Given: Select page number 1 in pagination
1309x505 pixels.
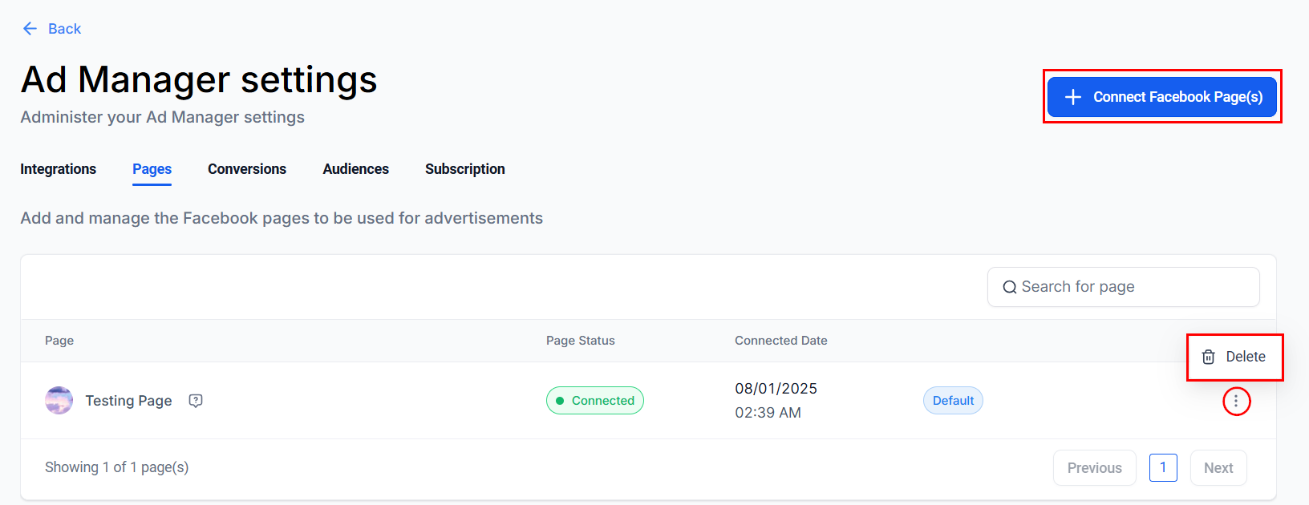Looking at the screenshot, I should (x=1163, y=468).
